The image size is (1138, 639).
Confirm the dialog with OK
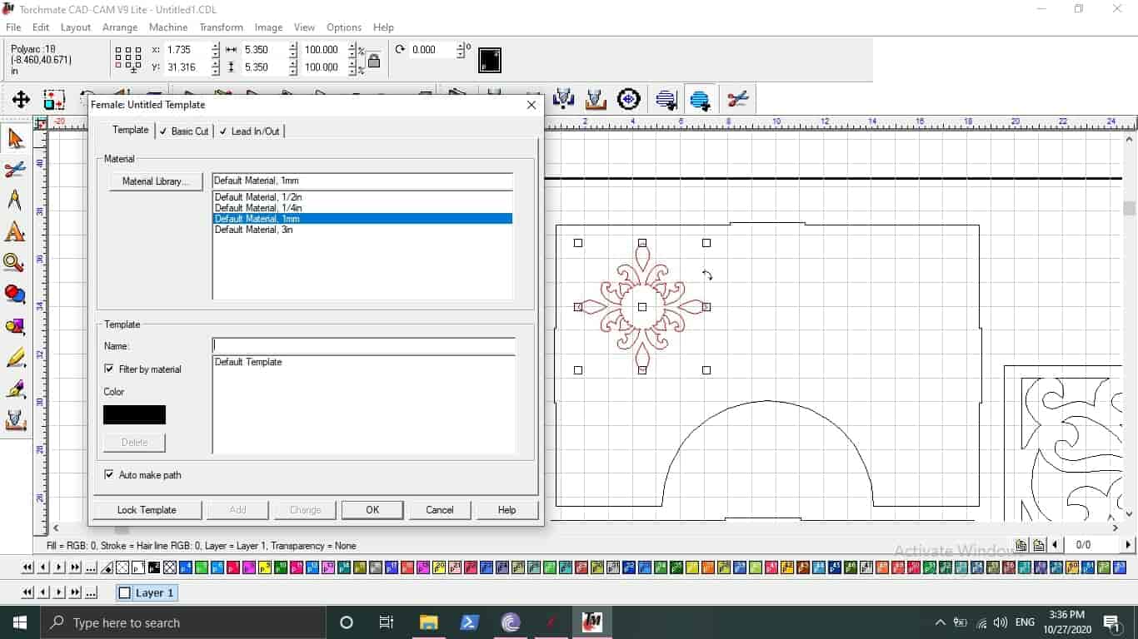372,510
